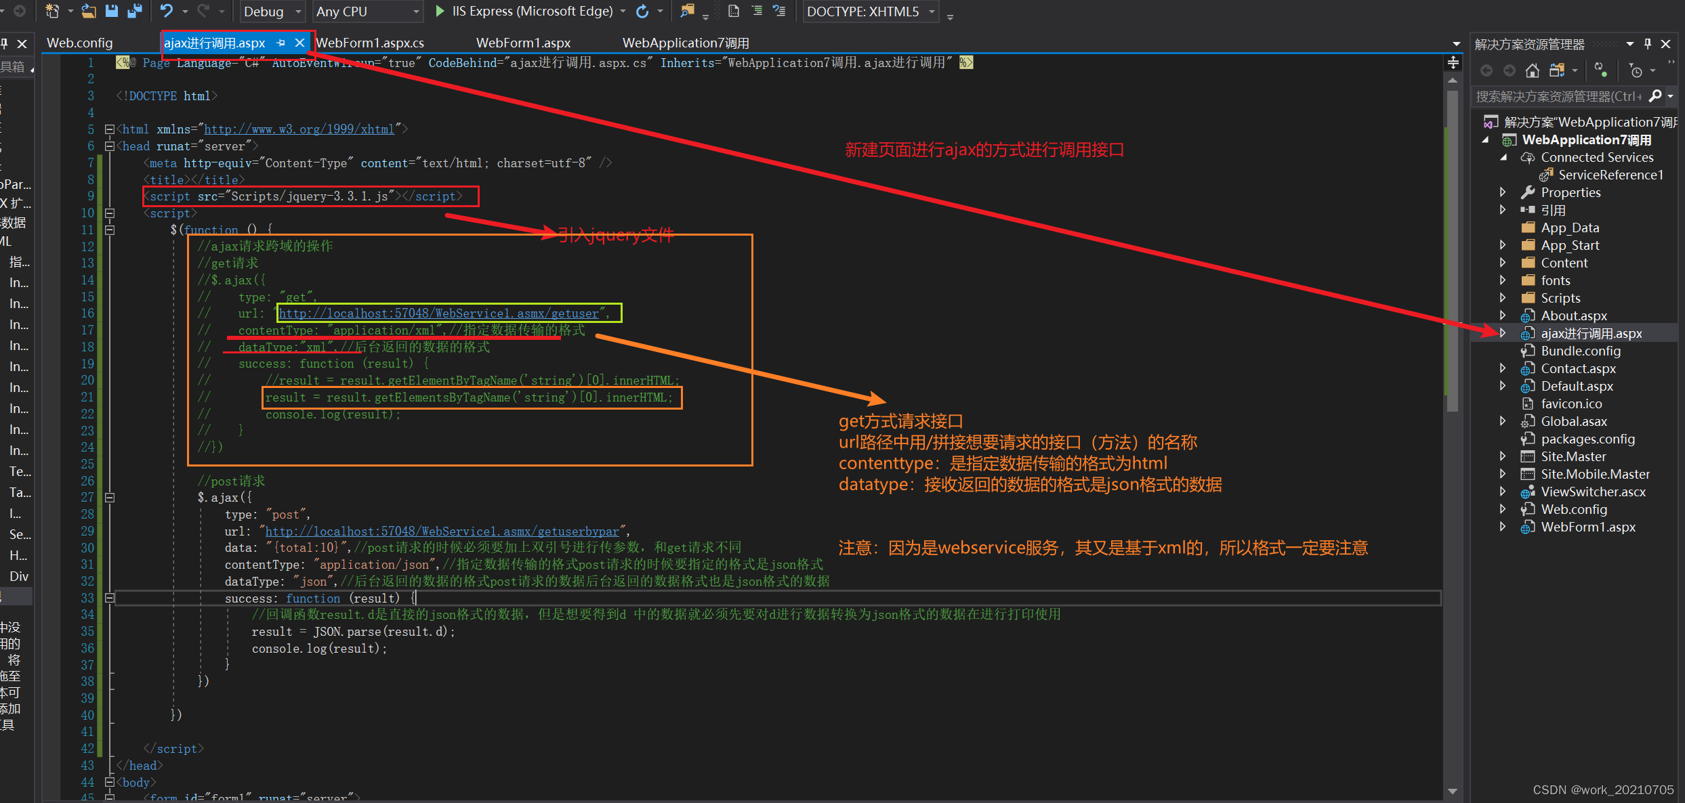Click the Open File folder icon
Screen dimensions: 1685x803
coord(88,11)
